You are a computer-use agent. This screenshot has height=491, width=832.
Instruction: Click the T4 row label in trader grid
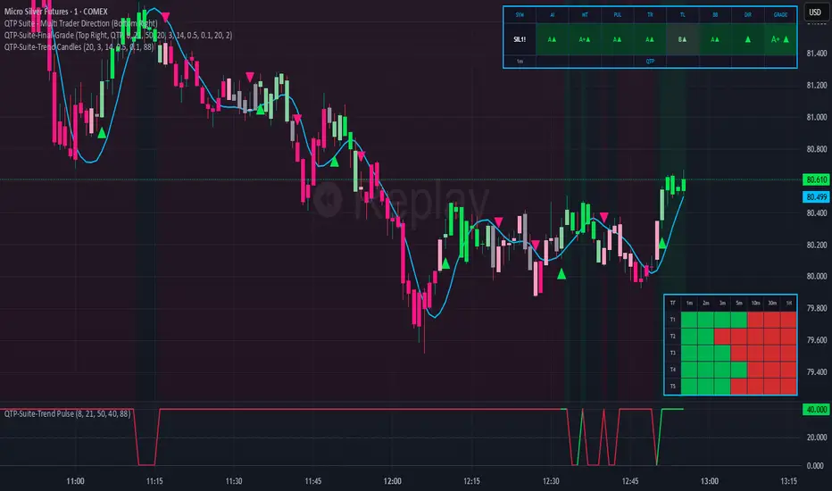tap(673, 370)
